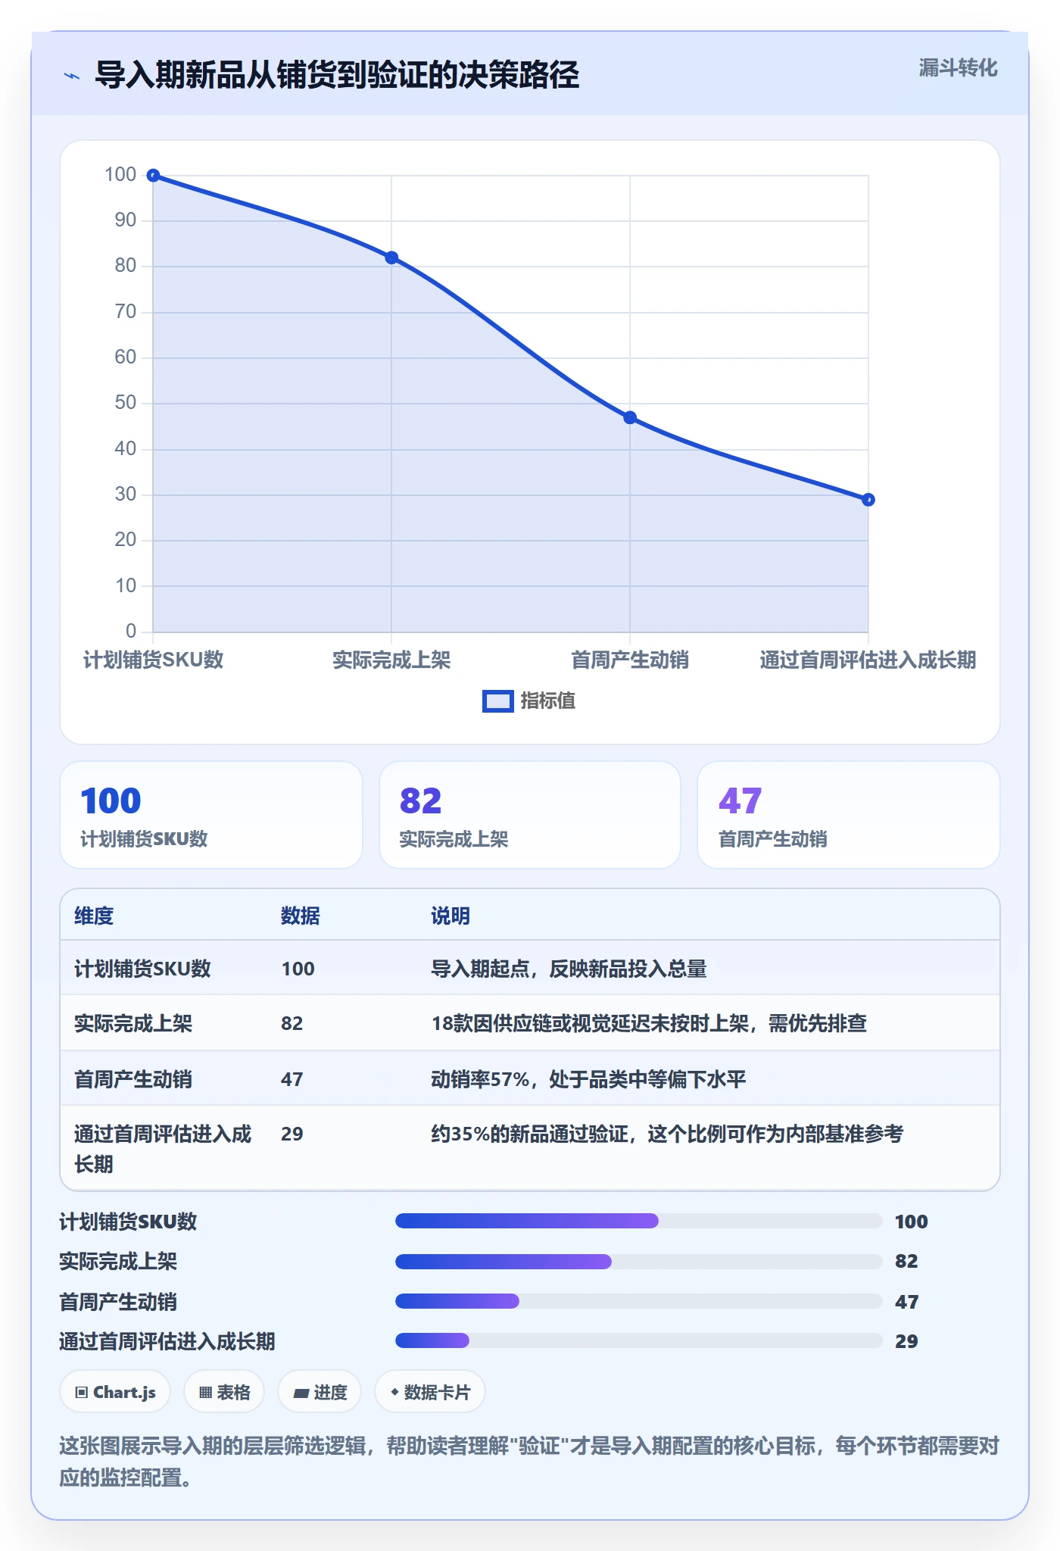This screenshot has width=1060, height=1551.
Task: Open the 47 首周产生动销 data card
Action: pyautogui.click(x=849, y=815)
